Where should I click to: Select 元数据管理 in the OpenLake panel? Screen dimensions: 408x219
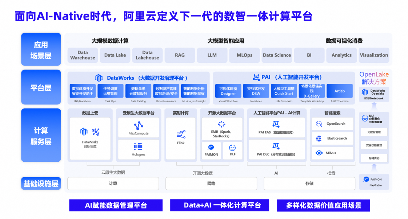(x=374, y=132)
